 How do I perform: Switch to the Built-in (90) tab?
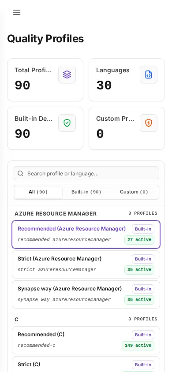[x=86, y=192]
